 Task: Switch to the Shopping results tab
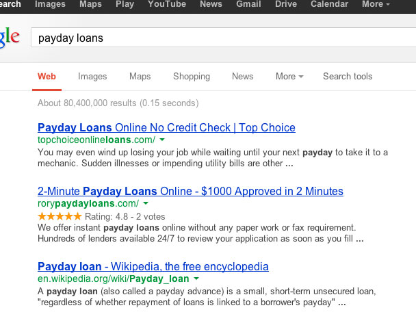coord(192,77)
